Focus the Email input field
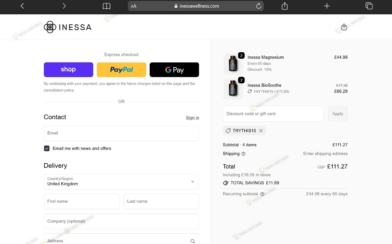The image size is (392, 244). (x=122, y=133)
